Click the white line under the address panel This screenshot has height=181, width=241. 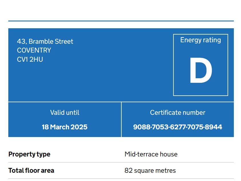pyautogui.click(x=121, y=102)
